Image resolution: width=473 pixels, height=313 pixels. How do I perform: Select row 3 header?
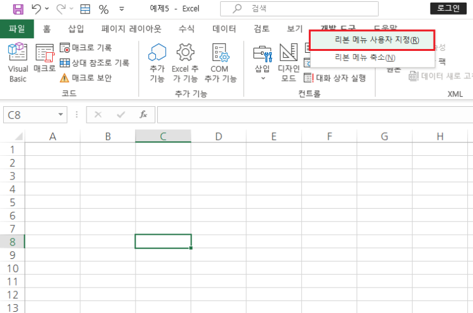click(x=12, y=176)
